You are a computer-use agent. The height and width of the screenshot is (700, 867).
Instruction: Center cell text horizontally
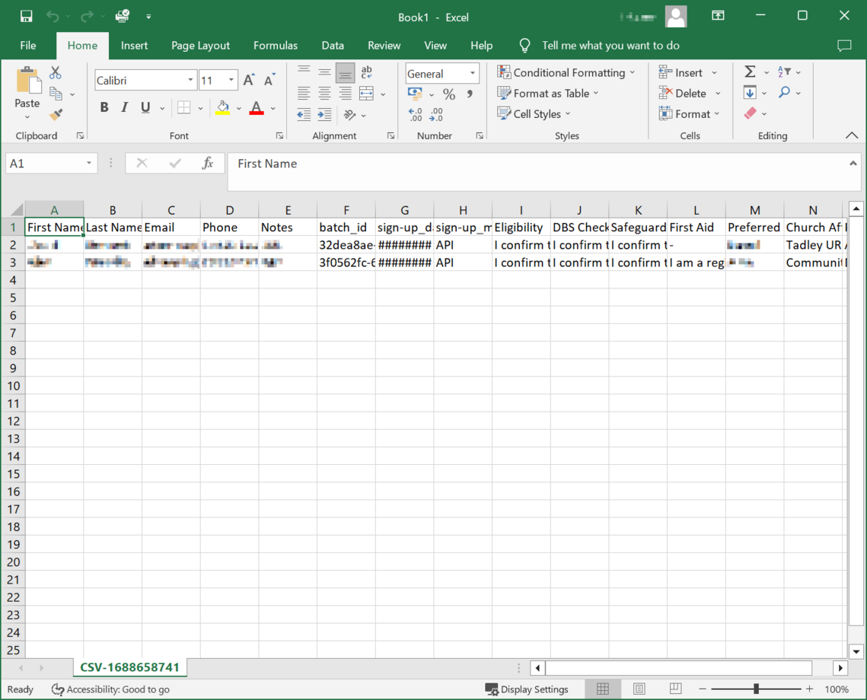(x=324, y=94)
